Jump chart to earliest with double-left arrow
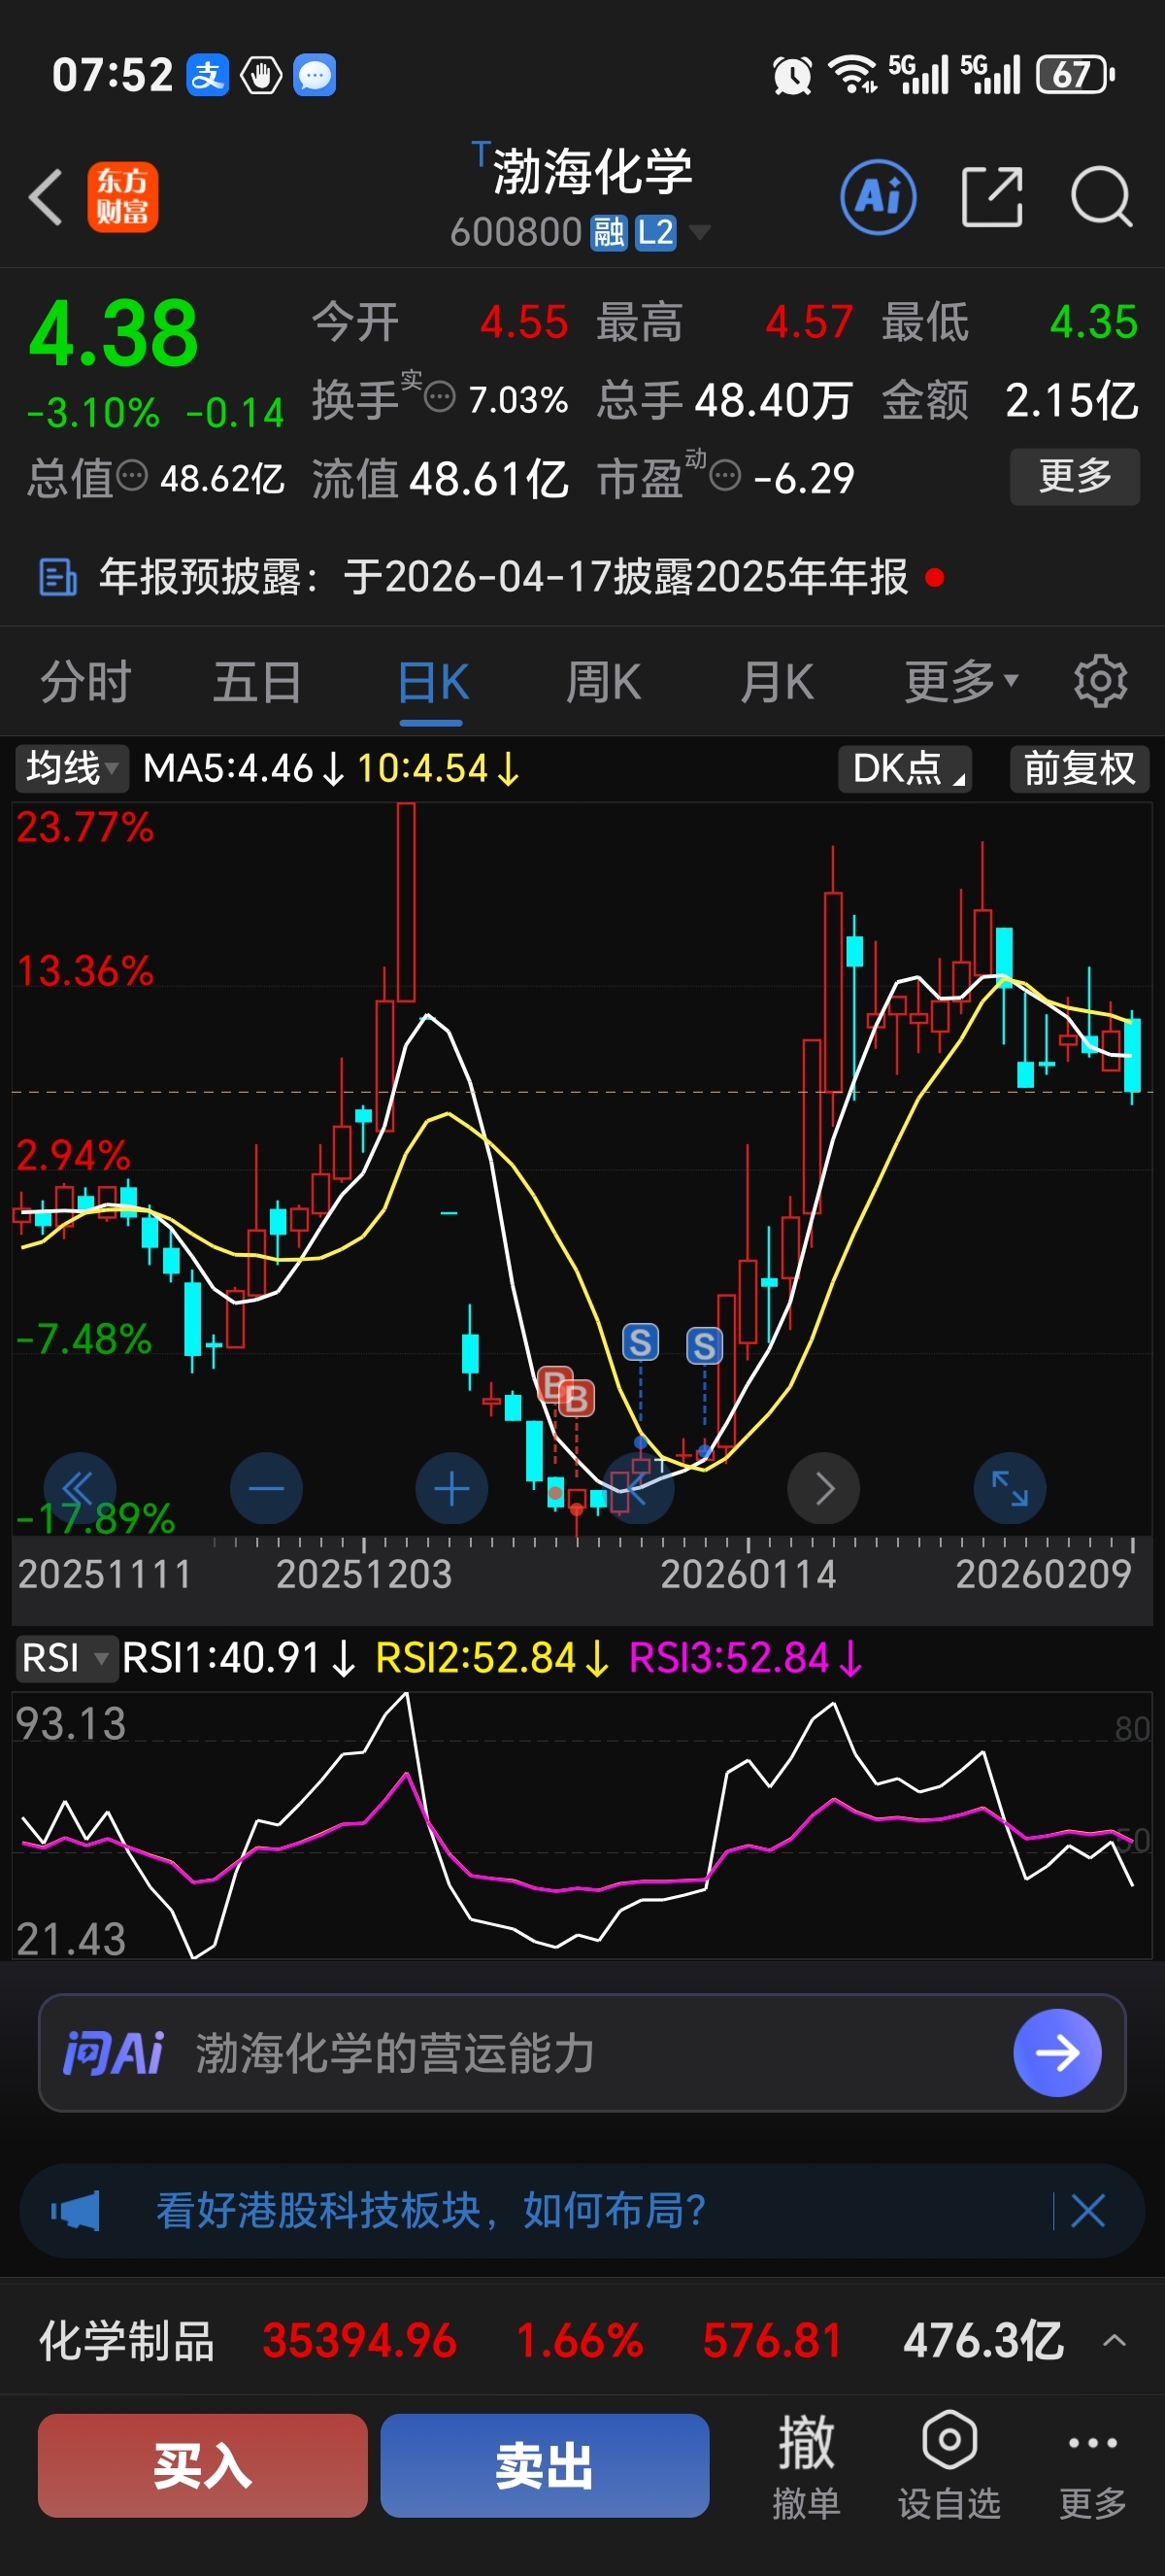This screenshot has width=1165, height=2576. click(80, 1488)
